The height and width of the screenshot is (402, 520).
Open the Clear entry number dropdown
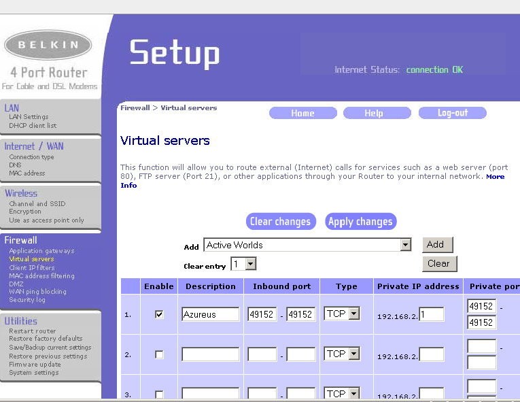[250, 264]
